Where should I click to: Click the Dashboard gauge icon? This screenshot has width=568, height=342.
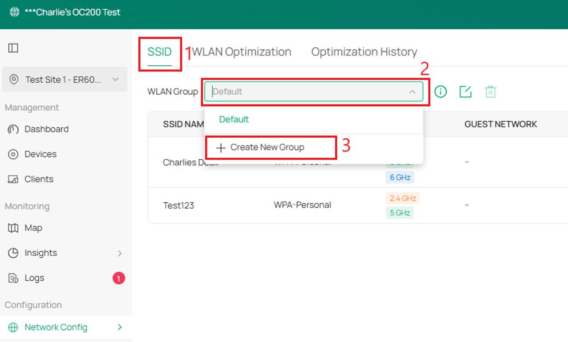coord(13,129)
